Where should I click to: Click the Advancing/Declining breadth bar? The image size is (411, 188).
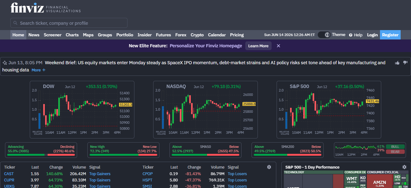coord(41,150)
